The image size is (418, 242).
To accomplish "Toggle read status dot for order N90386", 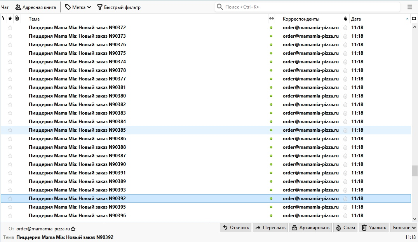I will [271, 139].
